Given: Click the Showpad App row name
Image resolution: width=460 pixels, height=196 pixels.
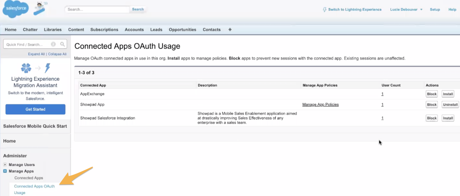Looking at the screenshot, I should tap(92, 105).
